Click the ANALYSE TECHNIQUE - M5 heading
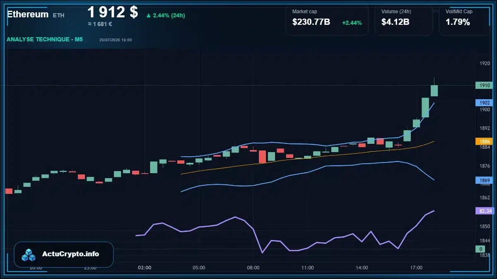The width and height of the screenshot is (497, 279). (45, 39)
